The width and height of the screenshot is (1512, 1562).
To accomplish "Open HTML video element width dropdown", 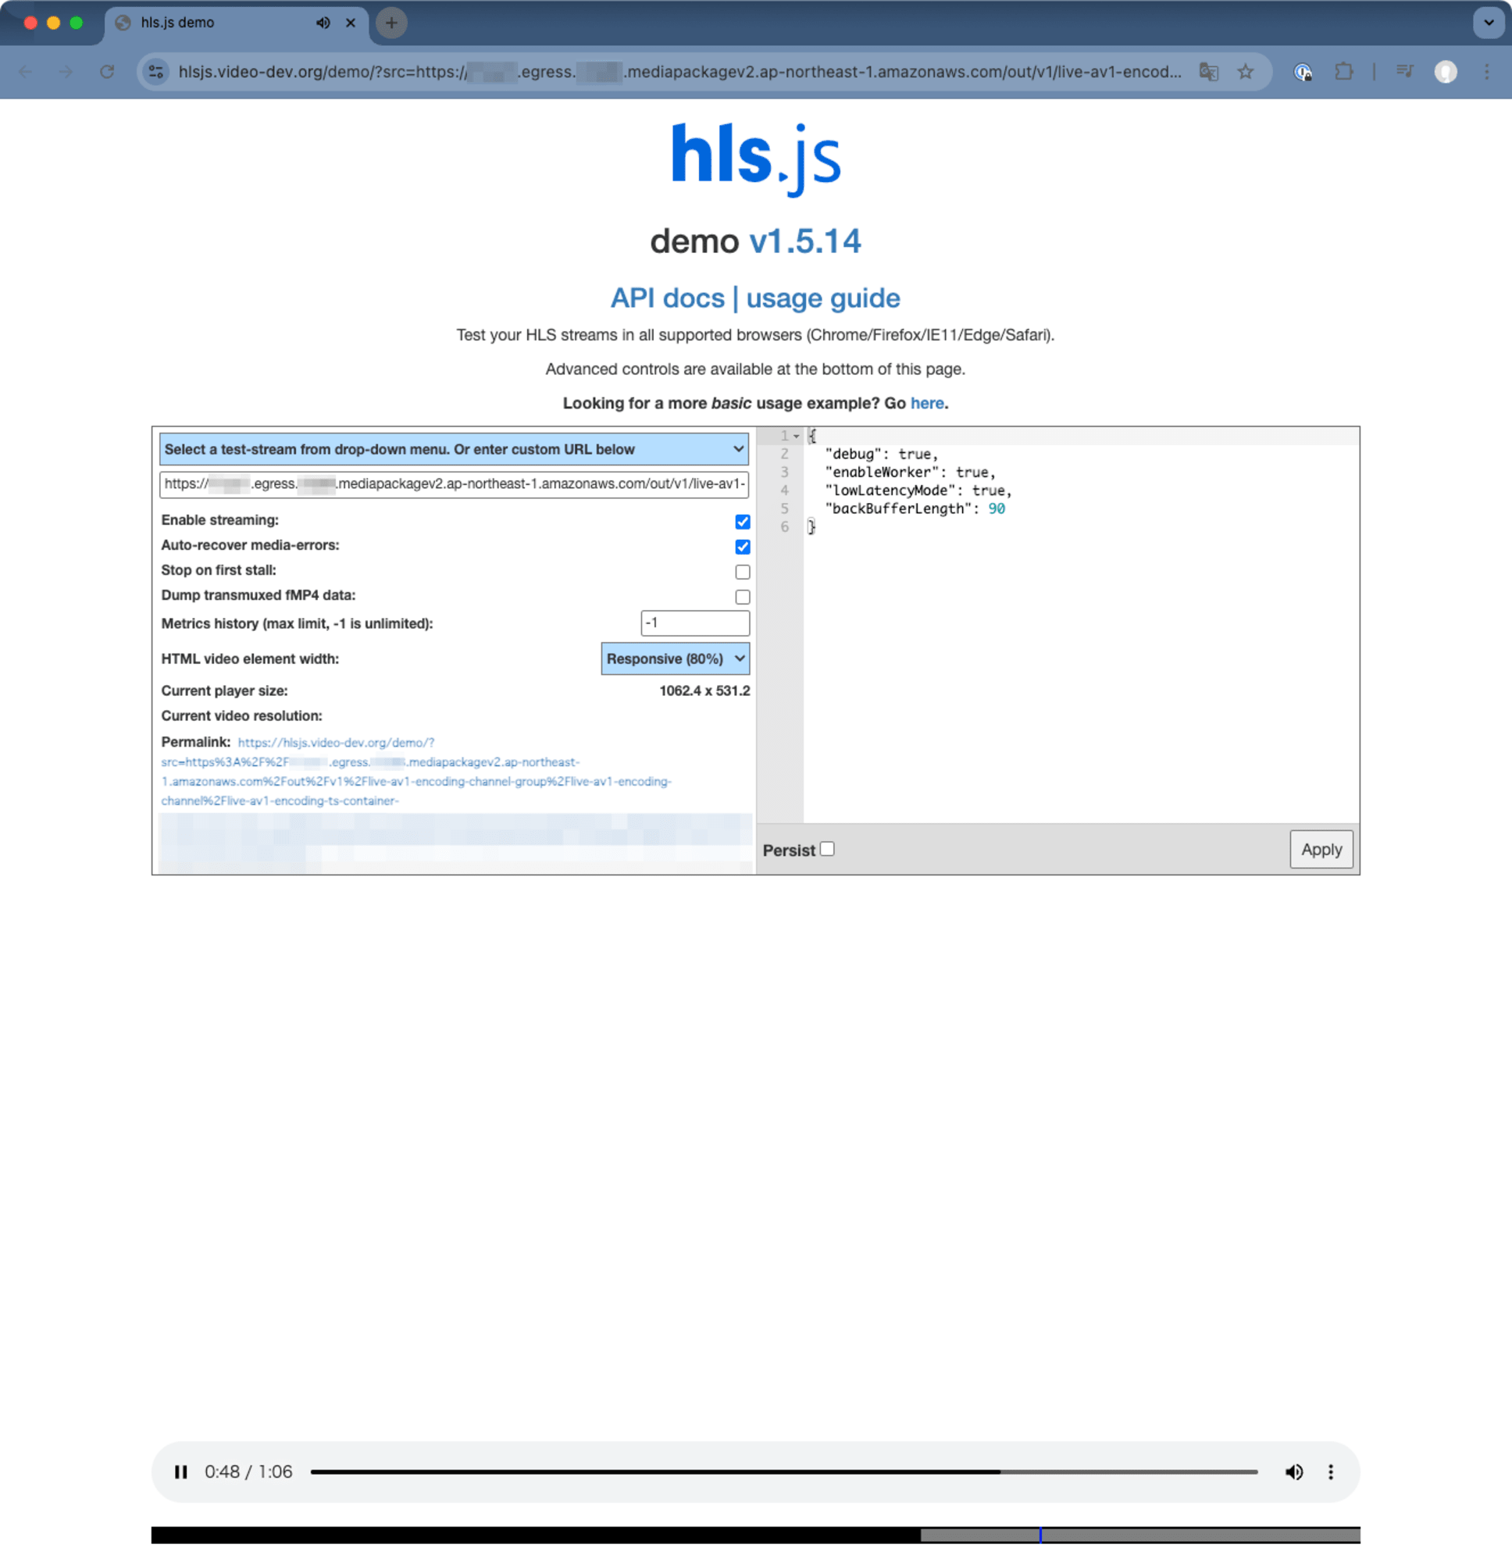I will pyautogui.click(x=675, y=658).
